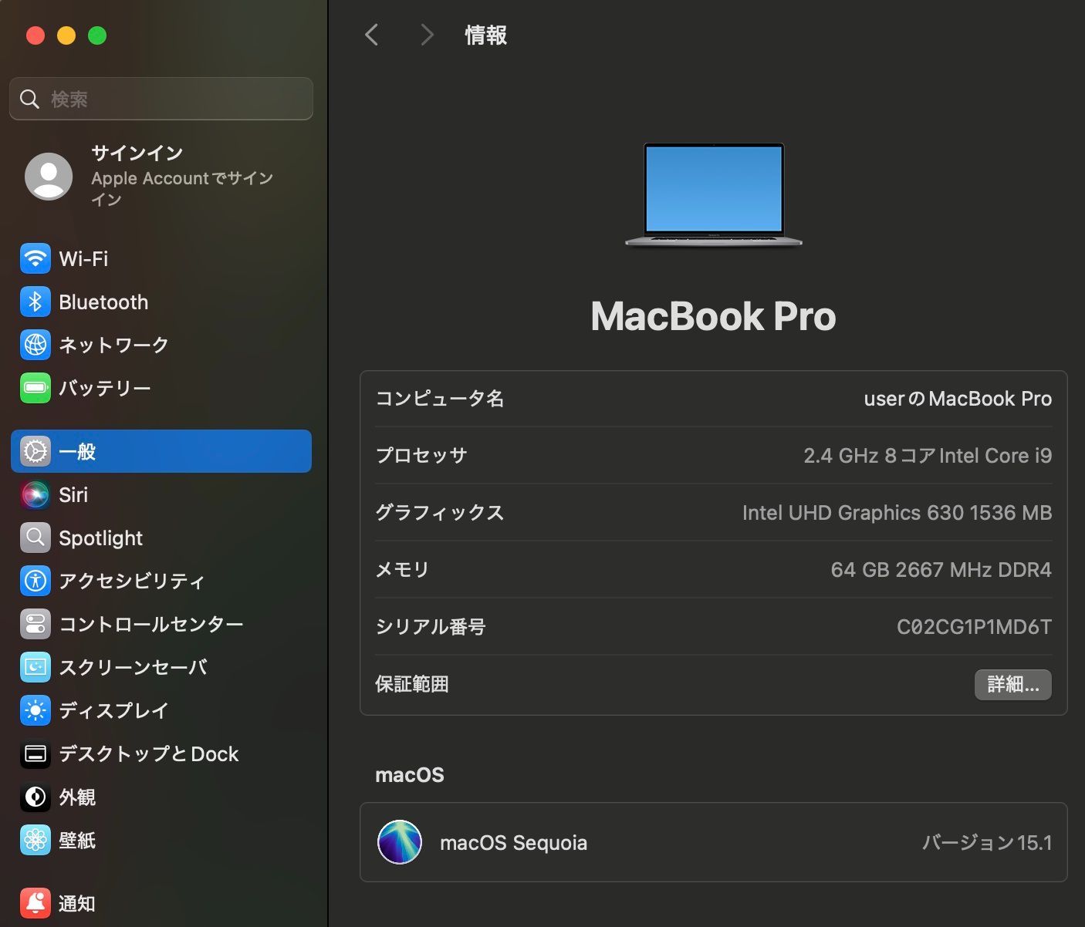The height and width of the screenshot is (927, 1085).
Task: Click the 保証範囲 label
Action: click(412, 684)
